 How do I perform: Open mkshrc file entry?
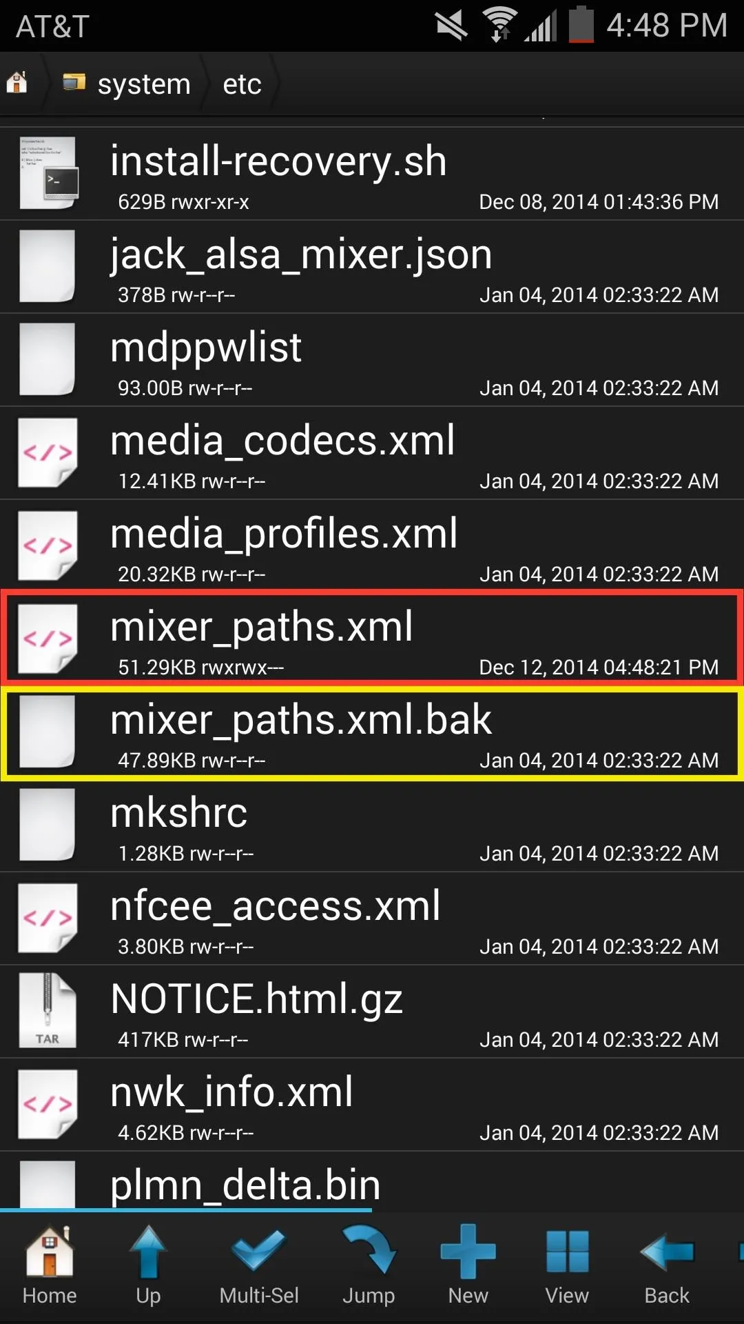pyautogui.click(x=372, y=826)
